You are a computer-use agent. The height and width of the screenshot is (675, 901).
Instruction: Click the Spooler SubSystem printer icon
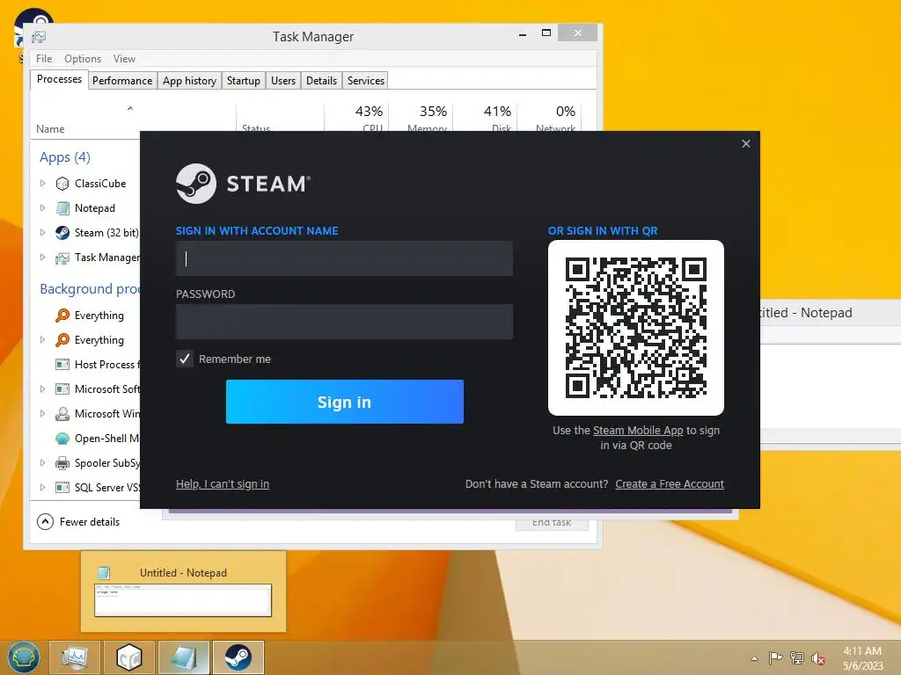[62, 463]
